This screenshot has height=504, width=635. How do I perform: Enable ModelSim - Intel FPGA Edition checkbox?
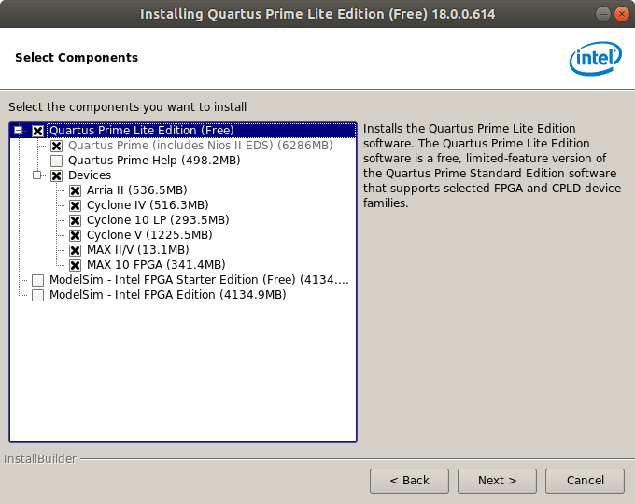pos(37,295)
